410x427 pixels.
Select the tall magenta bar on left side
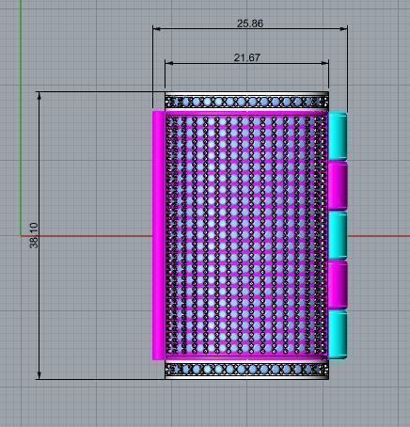pyautogui.click(x=159, y=235)
